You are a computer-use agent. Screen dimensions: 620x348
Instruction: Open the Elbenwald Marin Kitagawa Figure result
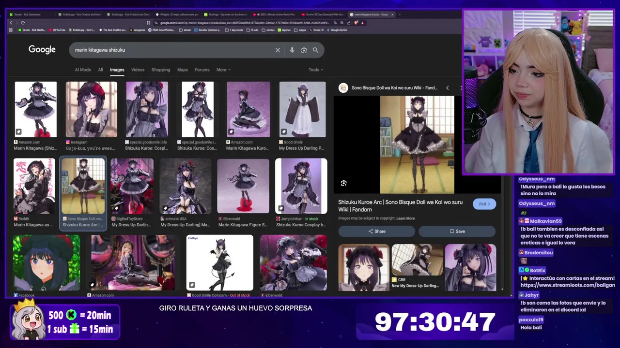click(243, 186)
